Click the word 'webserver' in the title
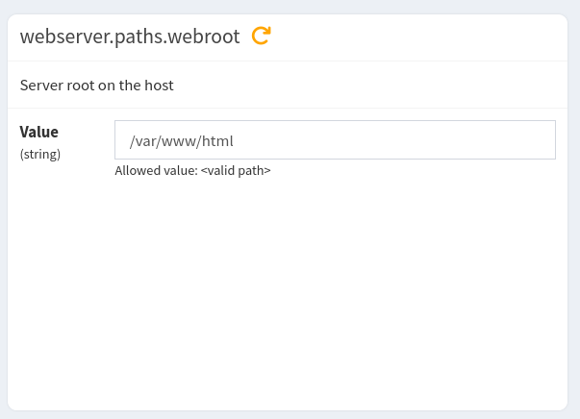This screenshot has width=580, height=419. [x=59, y=37]
